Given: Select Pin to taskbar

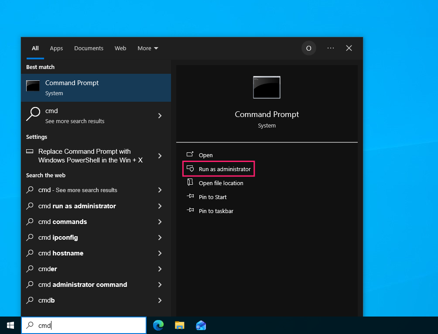Looking at the screenshot, I should (216, 211).
